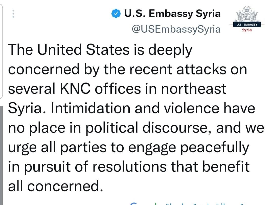273x205 pixels.
Task: Visit the @USEmbassySyria handle link
Action: [x=176, y=29]
